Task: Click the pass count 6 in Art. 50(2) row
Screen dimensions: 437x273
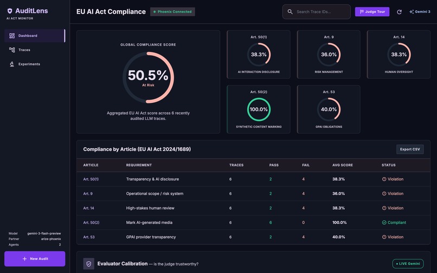Action: [271, 223]
